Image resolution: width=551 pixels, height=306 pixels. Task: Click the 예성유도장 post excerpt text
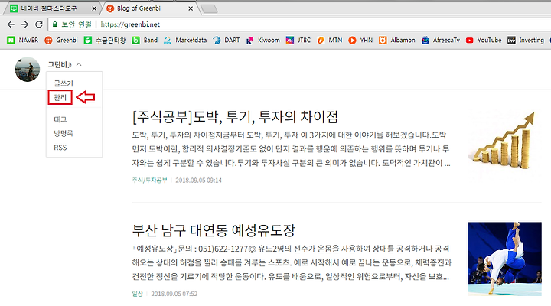(292, 262)
